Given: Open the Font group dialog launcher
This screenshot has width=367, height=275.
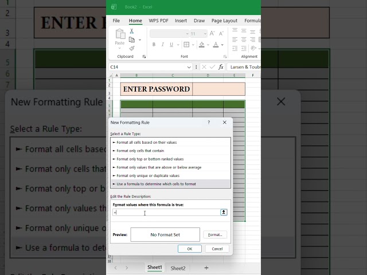Looking at the screenshot, I should click(225, 57).
